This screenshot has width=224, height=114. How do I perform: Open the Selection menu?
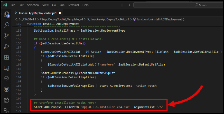click(33, 5)
